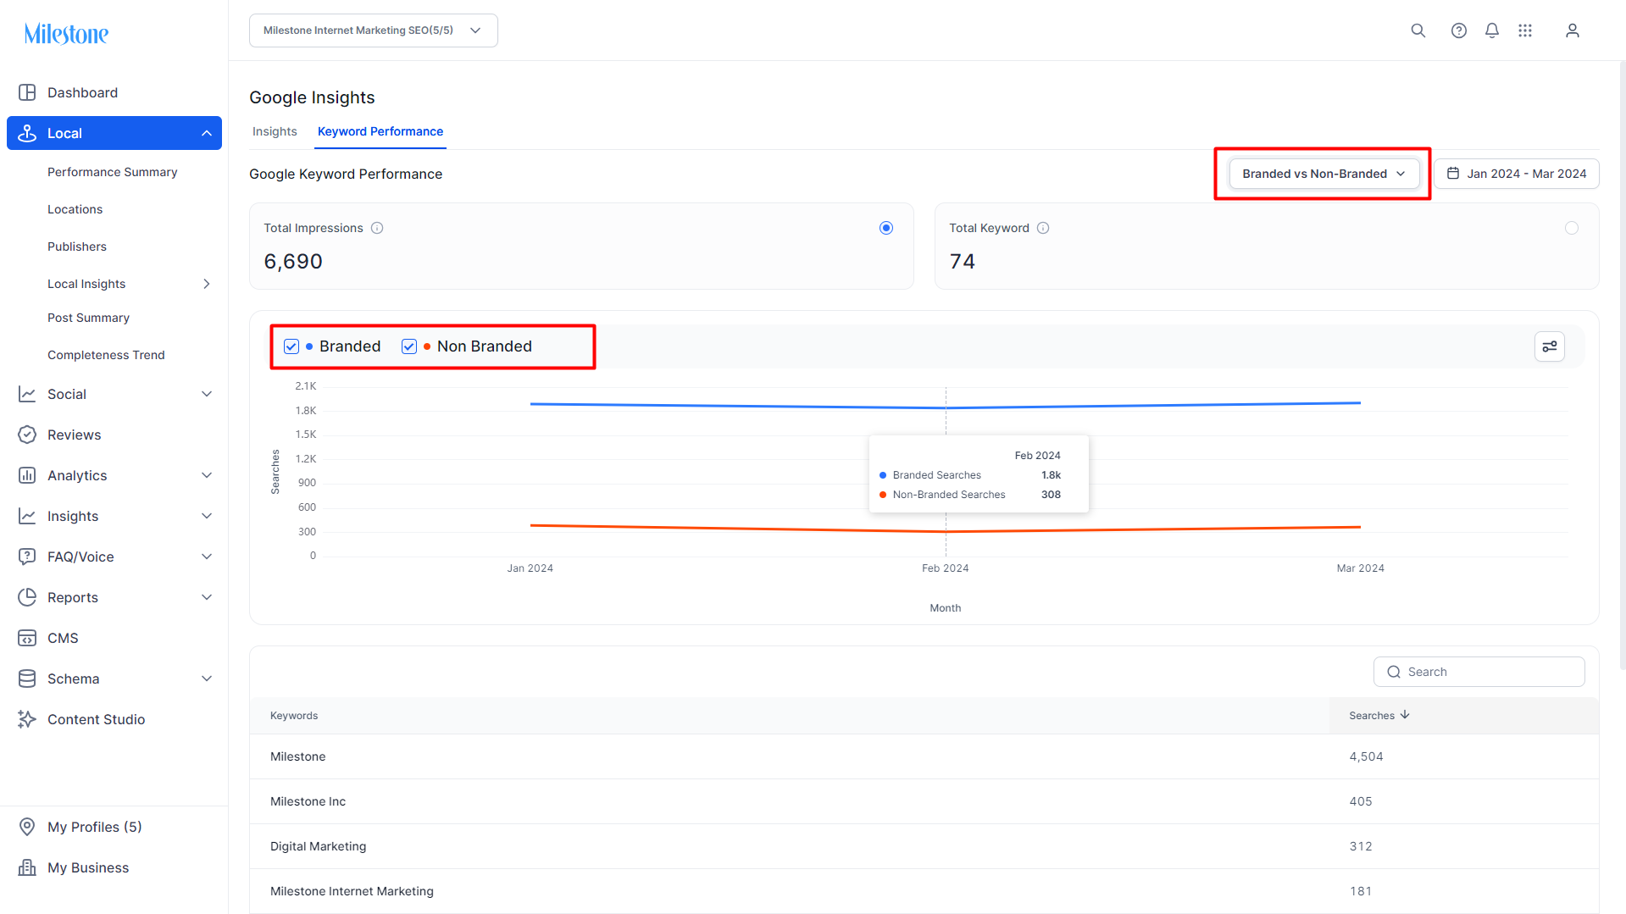Expand the FAQ/Voice menu chevron
Image resolution: width=1626 pixels, height=914 pixels.
tap(206, 557)
